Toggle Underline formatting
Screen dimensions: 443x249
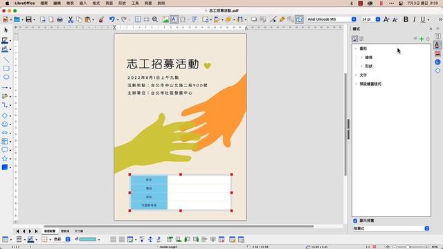[x=422, y=19]
